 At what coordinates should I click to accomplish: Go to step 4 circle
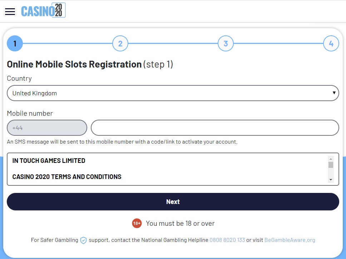[331, 44]
